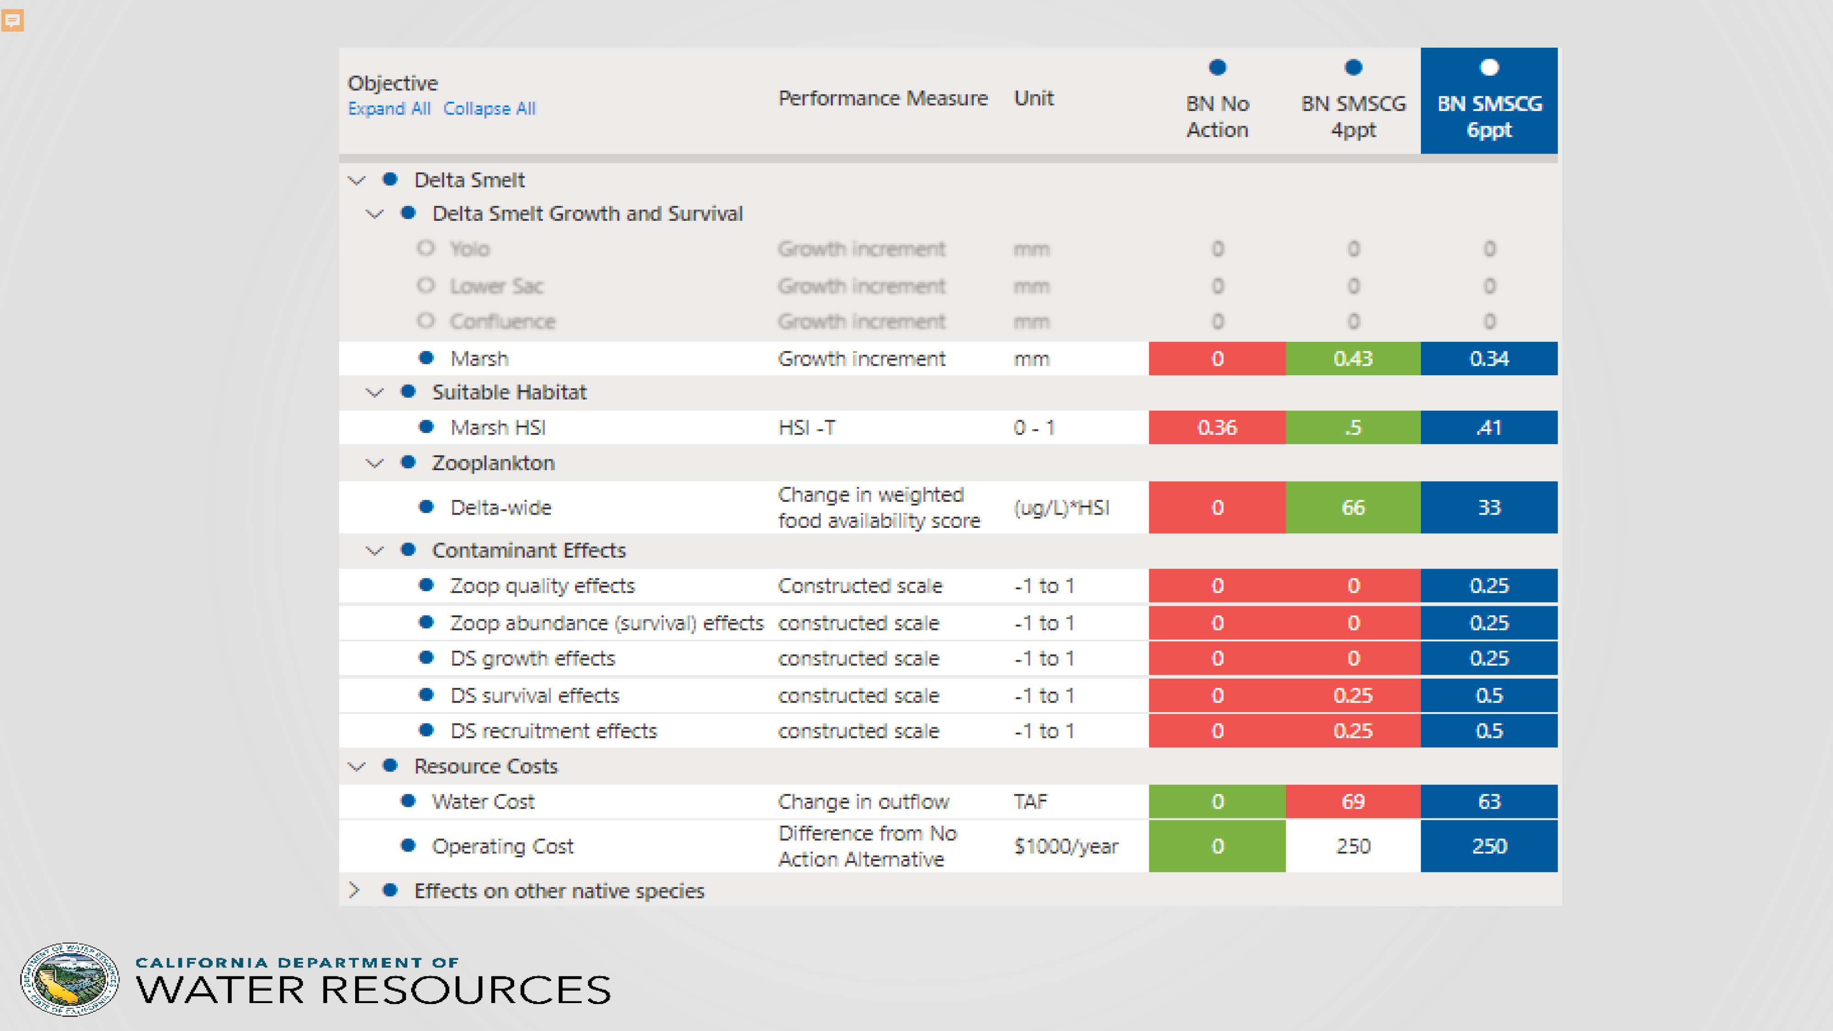Viewport: 1833px width, 1031px height.
Task: Click the green 0.43 Marsh growth cell
Action: pyautogui.click(x=1353, y=359)
